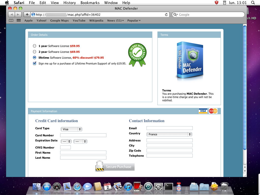Open System Preferences from the Dock
The height and width of the screenshot is (195, 260).
[158, 187]
